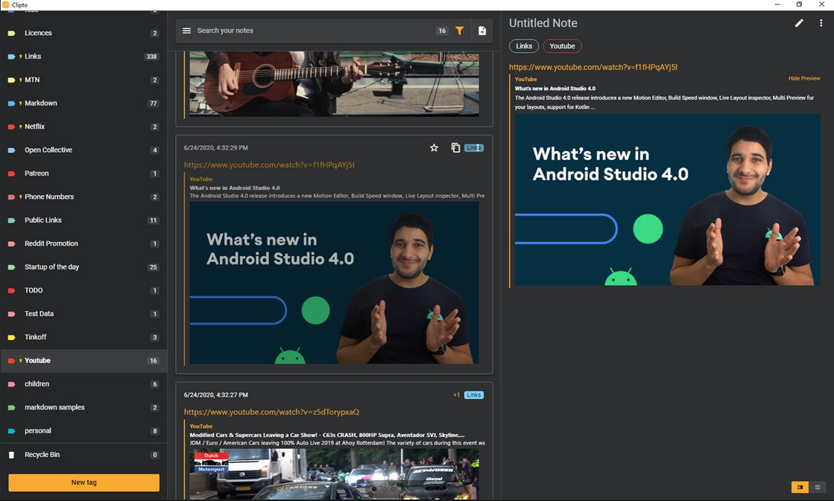Open the Tinkoff tag

pyautogui.click(x=83, y=336)
